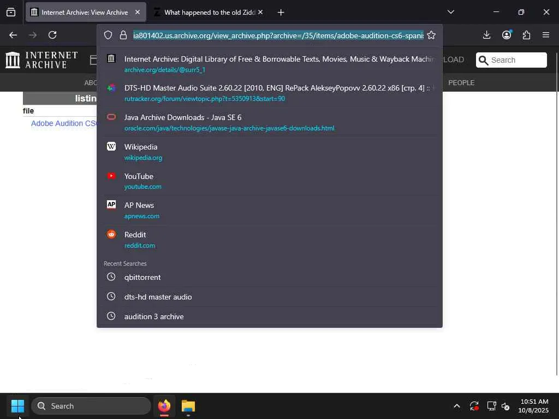
Task: Open File Explorer from the taskbar
Action: [x=188, y=406]
